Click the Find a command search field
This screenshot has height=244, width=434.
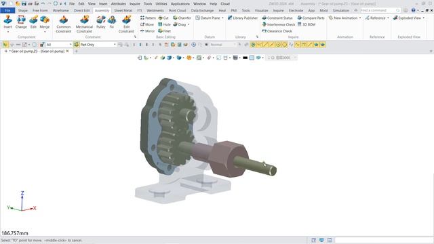pos(380,10)
